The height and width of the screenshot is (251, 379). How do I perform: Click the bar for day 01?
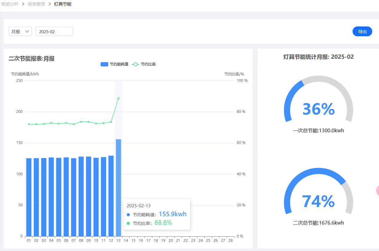pos(29,197)
